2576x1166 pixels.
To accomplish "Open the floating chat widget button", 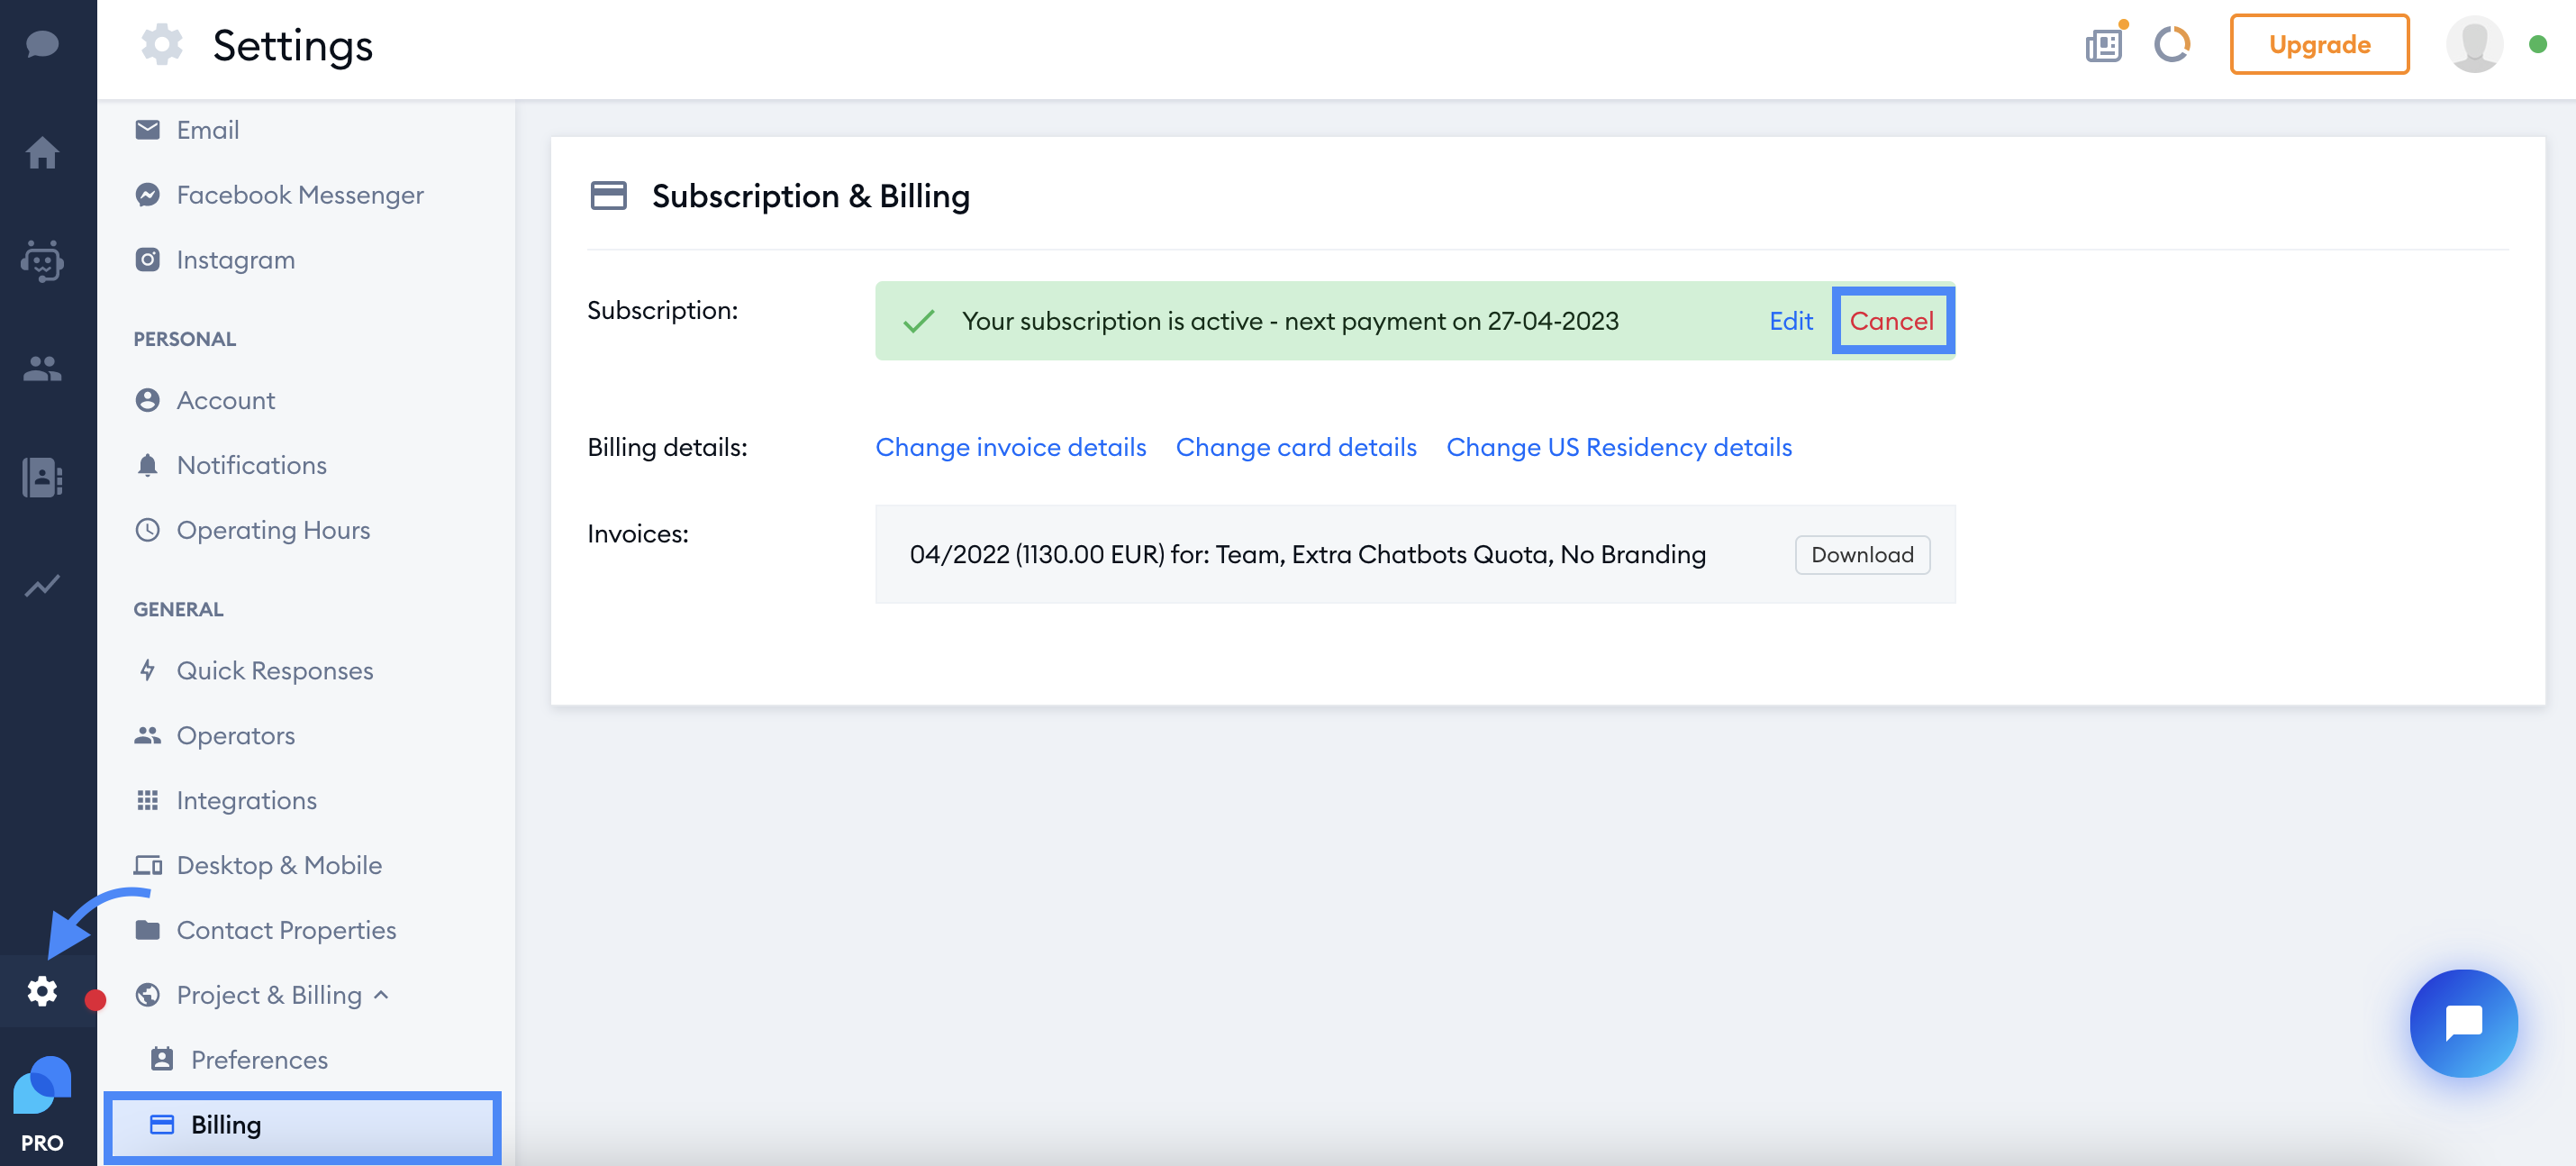I will tap(2464, 1022).
